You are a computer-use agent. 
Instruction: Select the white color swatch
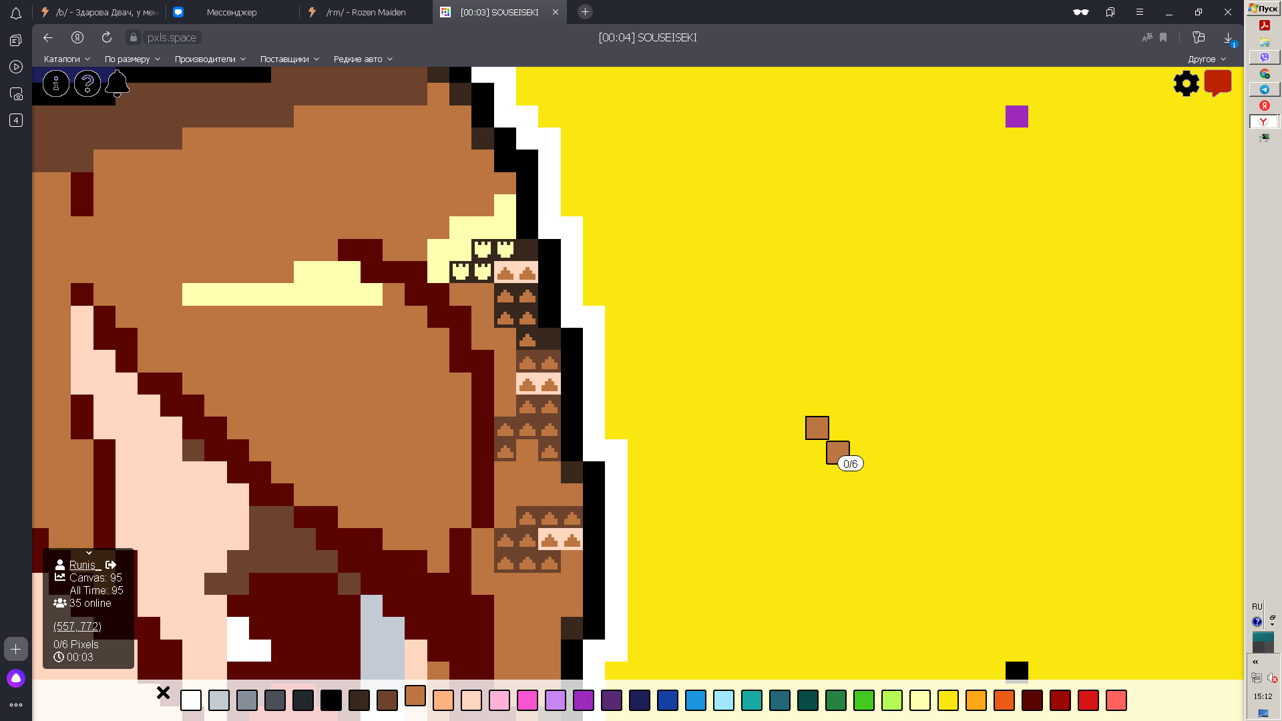tap(191, 700)
